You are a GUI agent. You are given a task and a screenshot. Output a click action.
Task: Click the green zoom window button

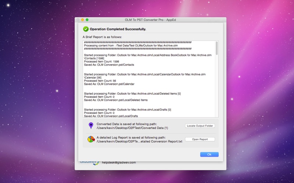87,20
